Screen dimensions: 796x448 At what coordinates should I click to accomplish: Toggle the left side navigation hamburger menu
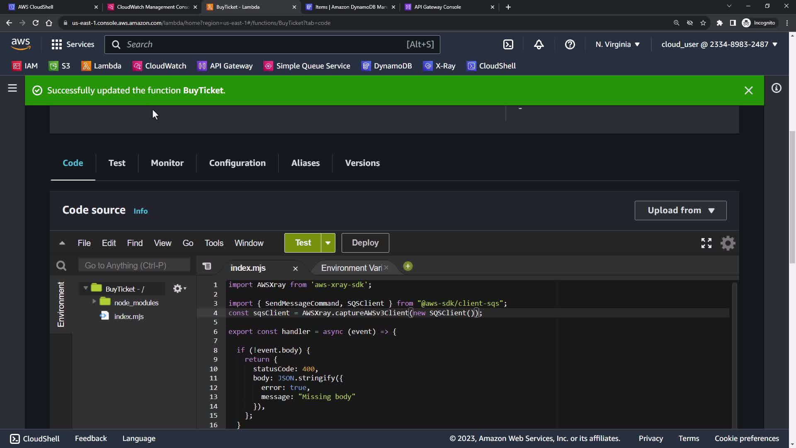click(x=12, y=88)
